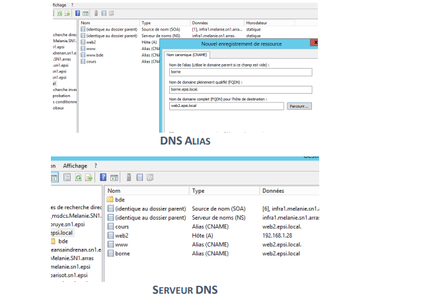Select bruye.sn1.epsi zone in lower tree
423x299 pixels.
pos(67,224)
